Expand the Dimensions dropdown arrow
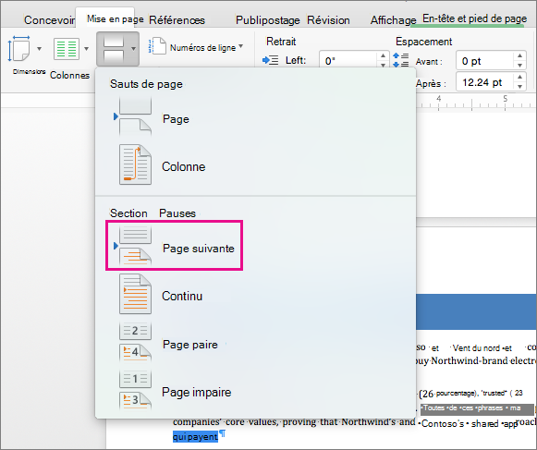The image size is (537, 450). 40,49
